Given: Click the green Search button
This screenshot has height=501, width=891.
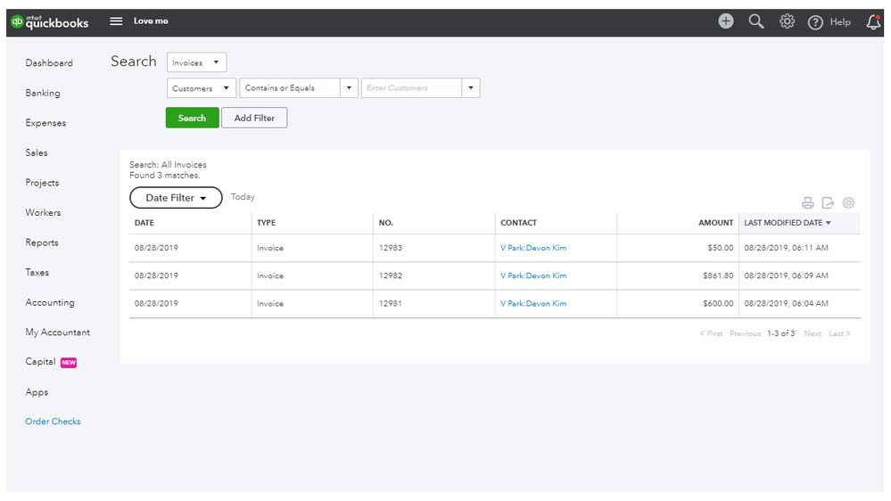Looking at the screenshot, I should [192, 118].
